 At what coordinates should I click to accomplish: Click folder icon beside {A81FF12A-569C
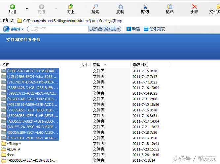[x=4, y=127]
